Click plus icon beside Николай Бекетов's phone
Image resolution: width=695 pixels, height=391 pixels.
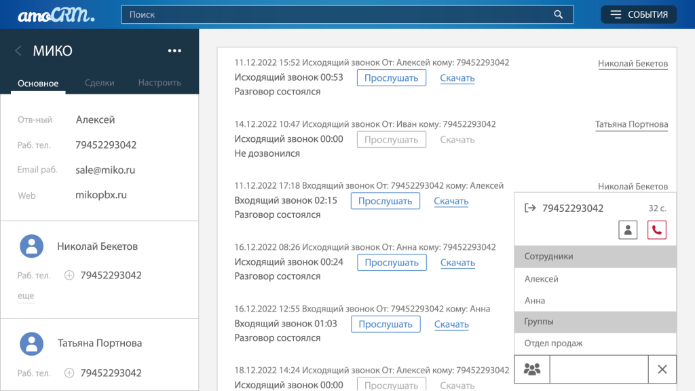pos(69,276)
